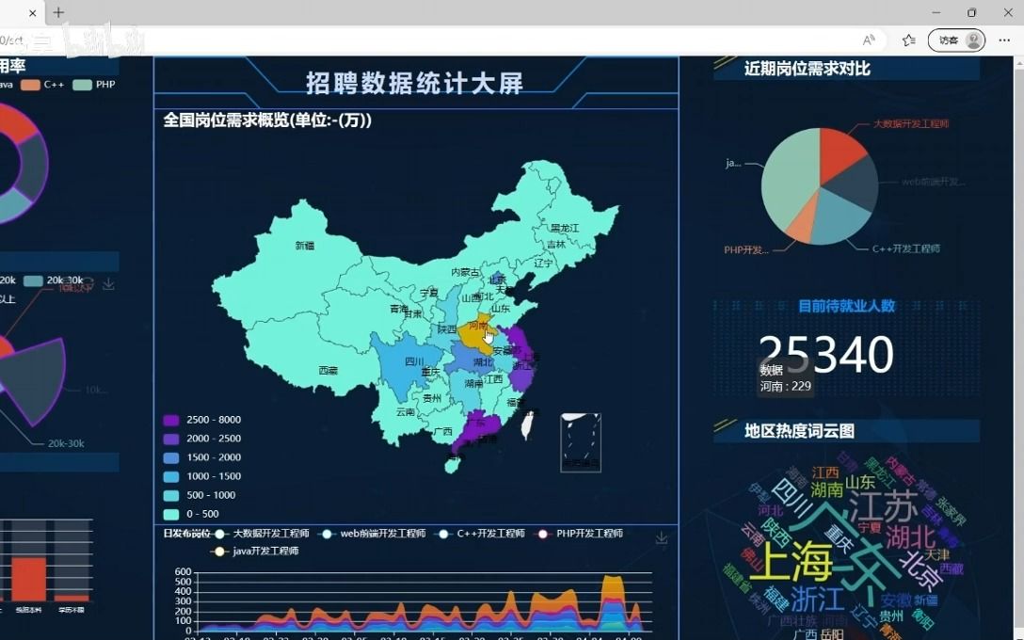The height and width of the screenshot is (640, 1024).
Task: Open a new browser tab with the plus icon
Action: [x=58, y=13]
